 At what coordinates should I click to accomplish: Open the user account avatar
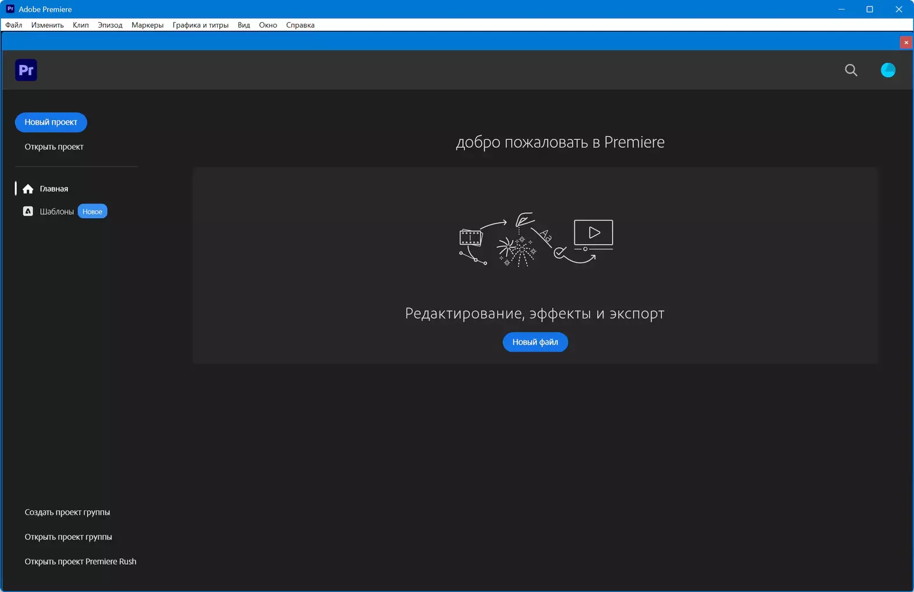[x=888, y=70]
